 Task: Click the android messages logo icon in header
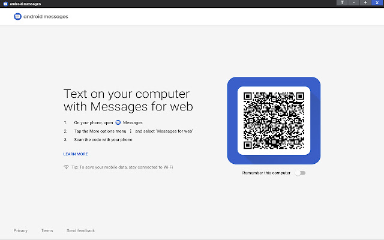tap(17, 16)
